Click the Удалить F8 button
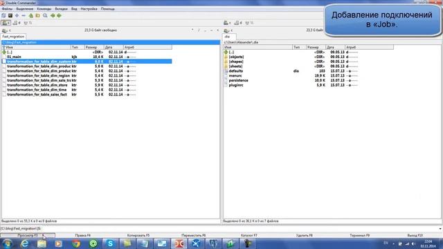The height and width of the screenshot is (249, 443). tap(305, 235)
